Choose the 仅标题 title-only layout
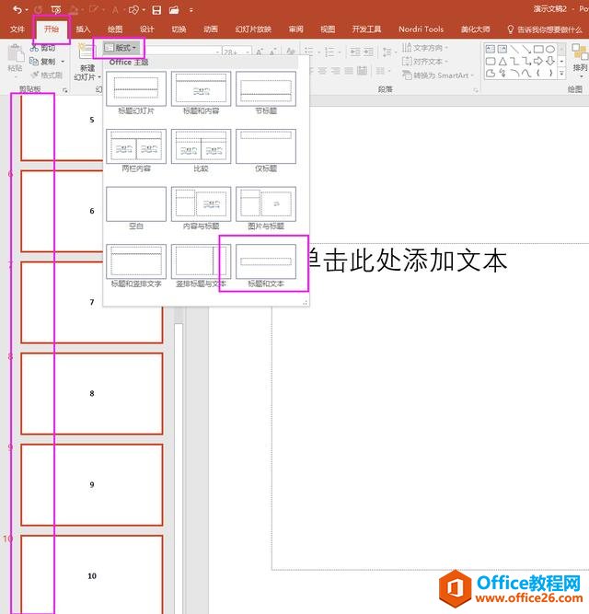Viewport: 589px width, 614px height. [266, 146]
